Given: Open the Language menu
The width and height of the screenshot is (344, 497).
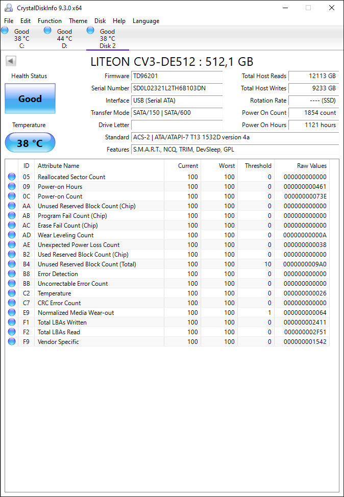Looking at the screenshot, I should click(x=146, y=21).
